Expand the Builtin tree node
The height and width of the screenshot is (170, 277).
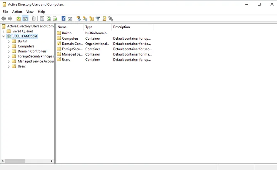[x=8, y=41]
